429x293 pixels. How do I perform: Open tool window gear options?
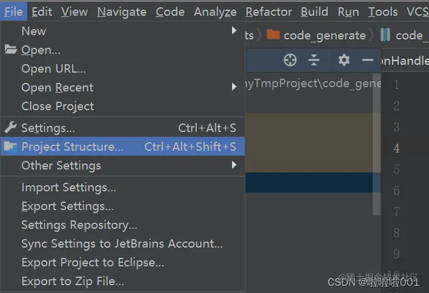pyautogui.click(x=344, y=59)
